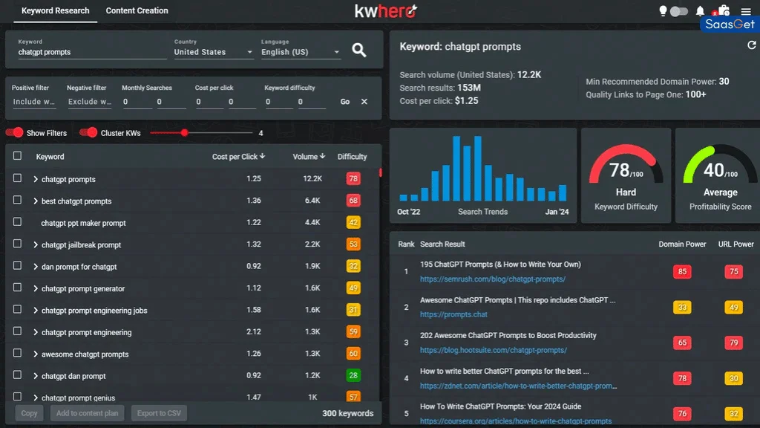Select the awesome chatgpt prompts checkbox
The image size is (760, 428).
18,353
